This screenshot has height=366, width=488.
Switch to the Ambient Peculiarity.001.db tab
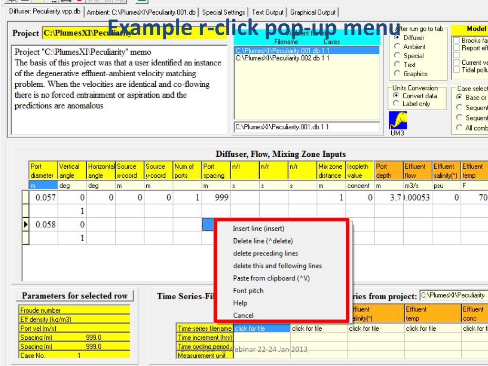(x=141, y=12)
